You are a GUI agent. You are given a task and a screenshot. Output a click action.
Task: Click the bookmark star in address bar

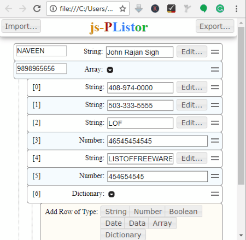point(122,9)
